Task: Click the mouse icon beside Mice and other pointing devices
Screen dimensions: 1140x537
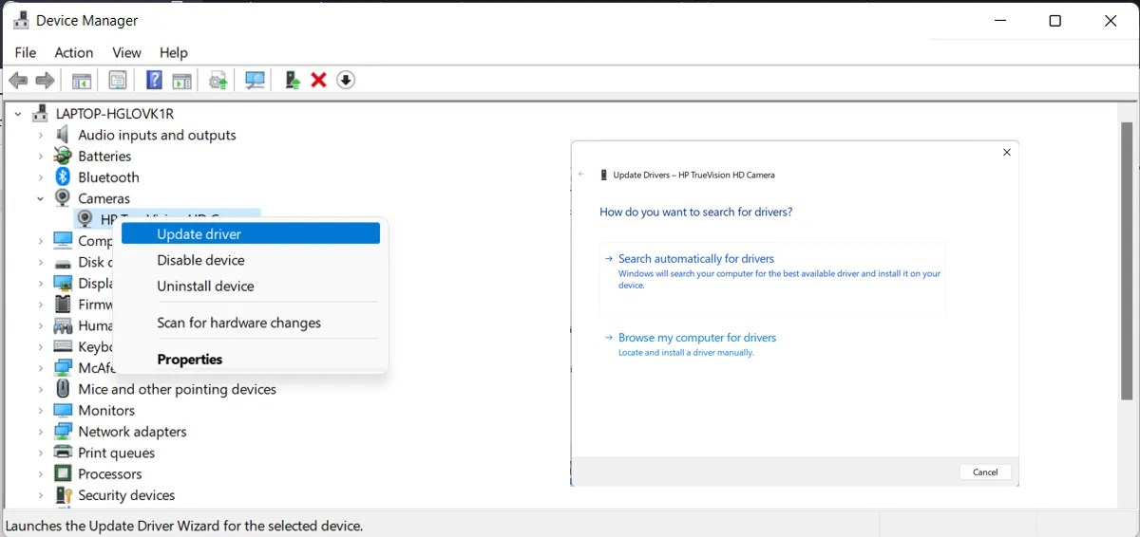Action: click(63, 389)
